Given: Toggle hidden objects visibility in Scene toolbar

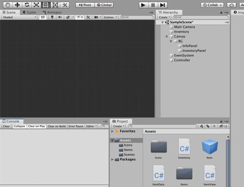Looking at the screenshot, I should (80, 17).
